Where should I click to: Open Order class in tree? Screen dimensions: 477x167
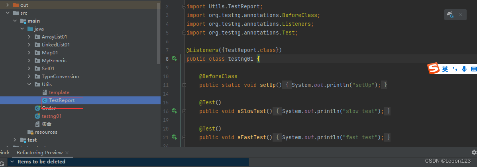pos(49,108)
